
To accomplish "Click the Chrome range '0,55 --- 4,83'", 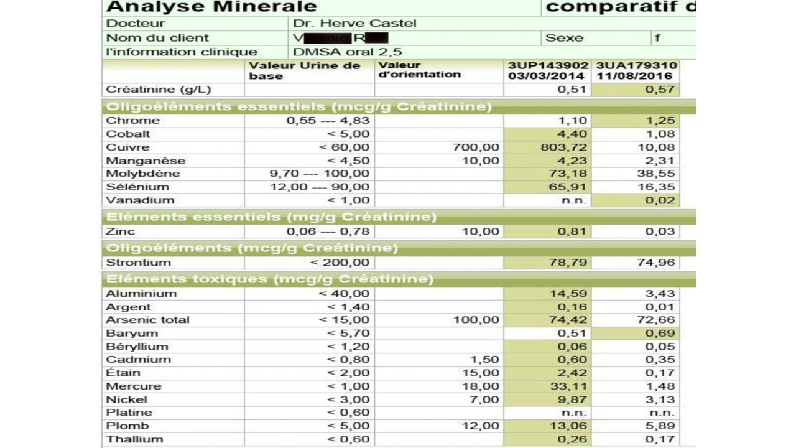I will tap(328, 121).
